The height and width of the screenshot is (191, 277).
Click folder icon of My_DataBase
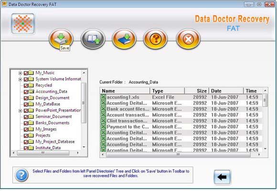31,104
